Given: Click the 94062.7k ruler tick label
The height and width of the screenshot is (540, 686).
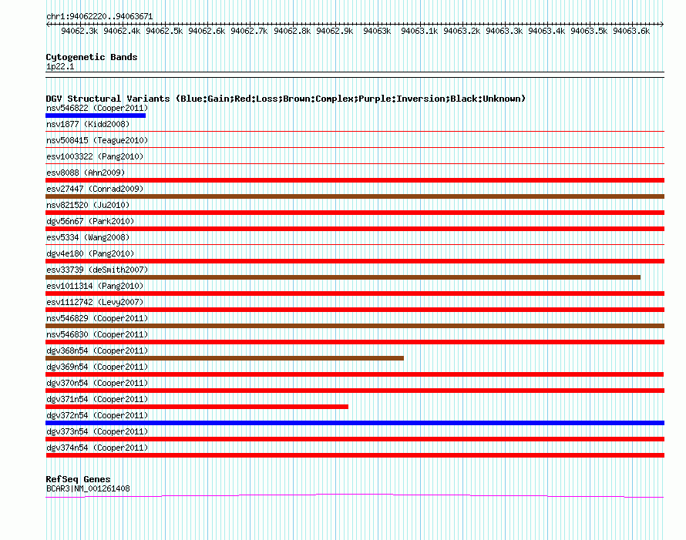Looking at the screenshot, I should [x=249, y=31].
